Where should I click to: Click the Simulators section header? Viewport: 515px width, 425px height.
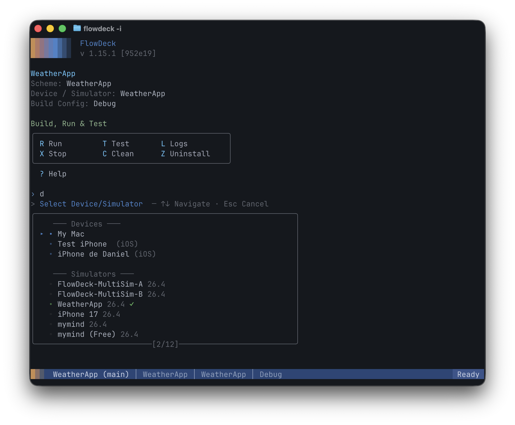click(x=93, y=274)
